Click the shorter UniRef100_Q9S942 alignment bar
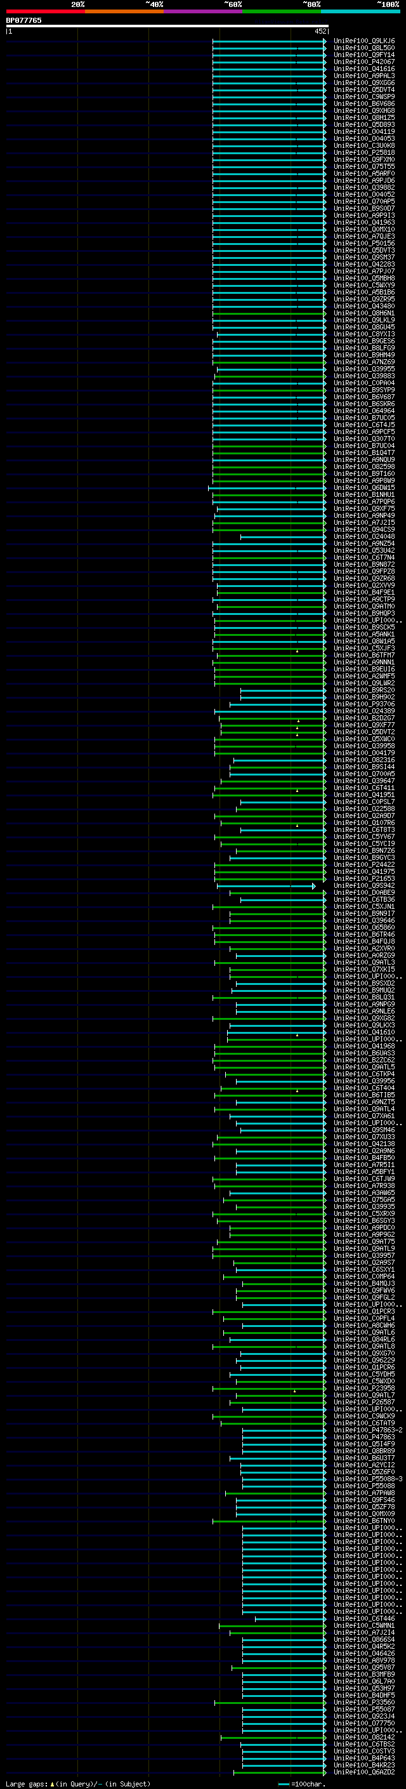The width and height of the screenshot is (406, 1789). pos(266,886)
